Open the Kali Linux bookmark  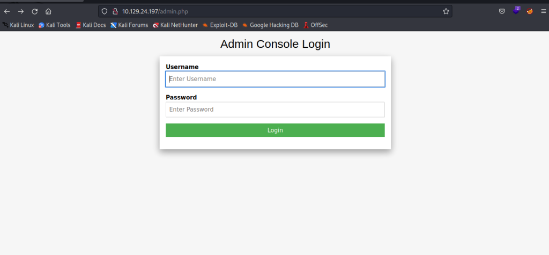coord(18,25)
